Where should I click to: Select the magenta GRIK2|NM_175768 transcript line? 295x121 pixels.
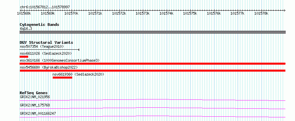pyautogui.click(x=152, y=108)
